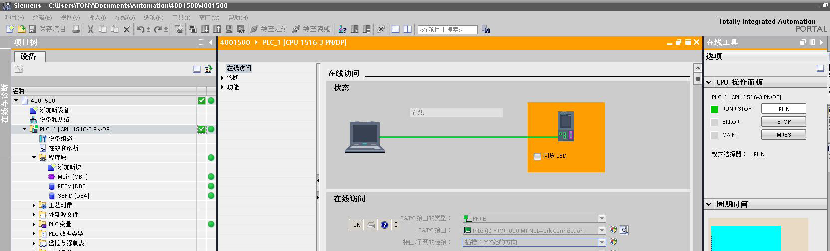Open the 在线(O) menu

click(125, 18)
